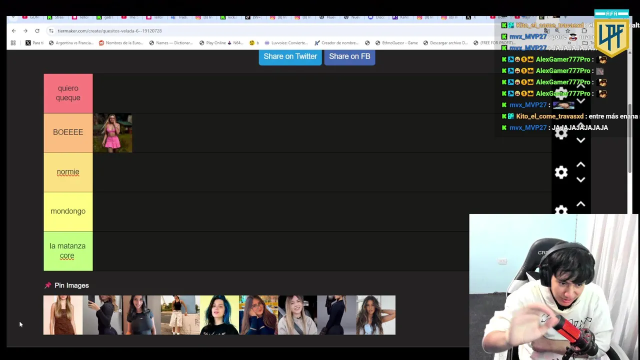The width and height of the screenshot is (640, 360).
Task: Switch to the 'kick.c' tab
Action: pos(229,17)
